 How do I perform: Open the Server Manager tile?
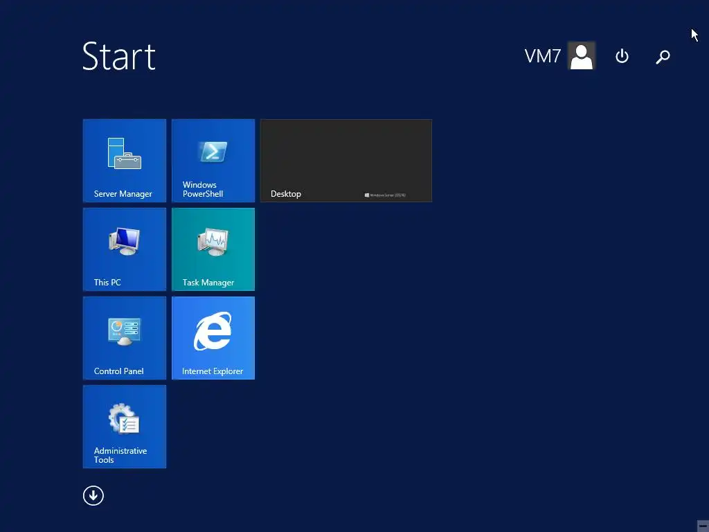[125, 161]
